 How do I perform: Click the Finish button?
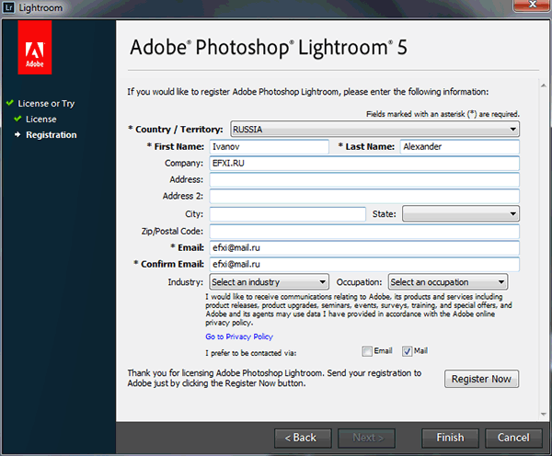point(450,438)
